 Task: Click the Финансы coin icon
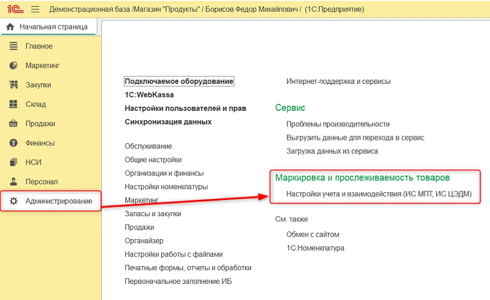point(13,143)
